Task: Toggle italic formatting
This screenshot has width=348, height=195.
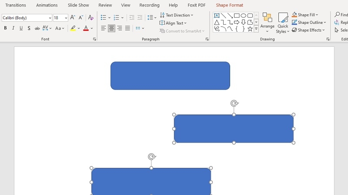Action: click(x=13, y=28)
